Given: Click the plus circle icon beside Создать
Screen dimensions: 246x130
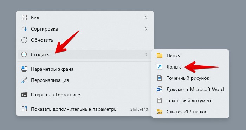Looking at the screenshot, I should [24, 54].
